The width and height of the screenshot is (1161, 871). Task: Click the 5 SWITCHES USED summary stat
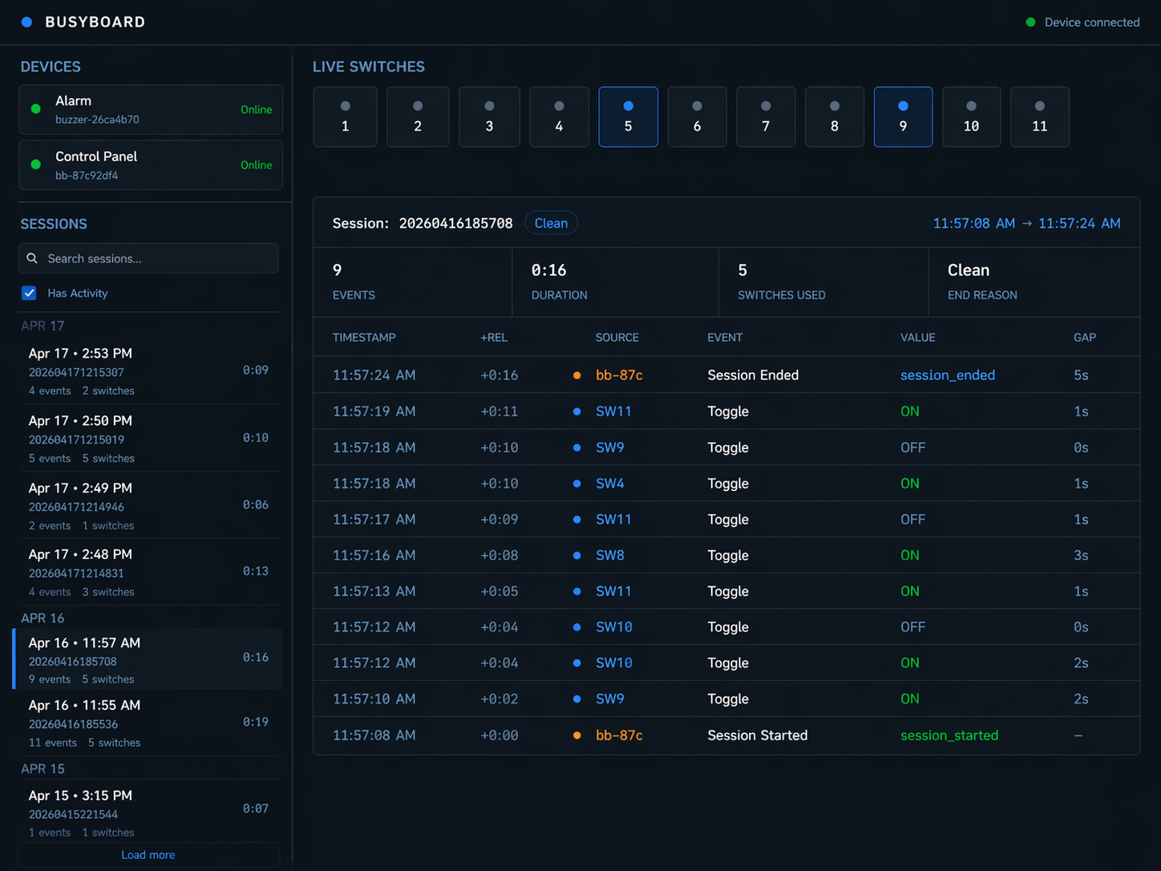click(823, 282)
